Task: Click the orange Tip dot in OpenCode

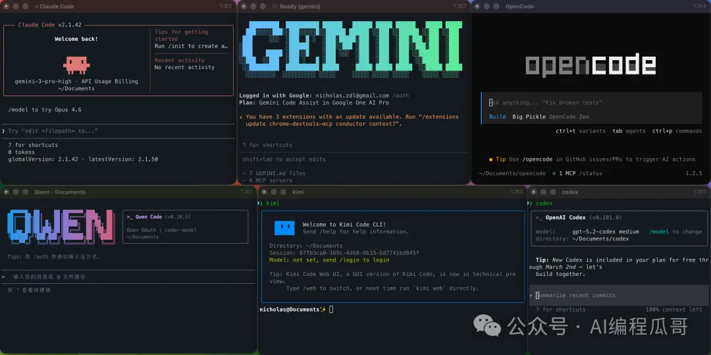Action: 490,159
